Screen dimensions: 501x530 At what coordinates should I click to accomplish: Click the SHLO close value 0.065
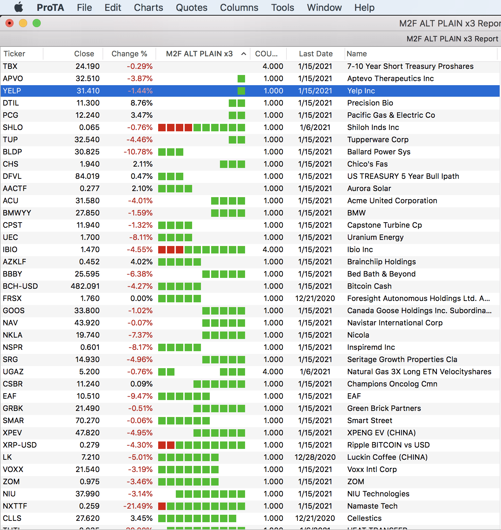89,127
